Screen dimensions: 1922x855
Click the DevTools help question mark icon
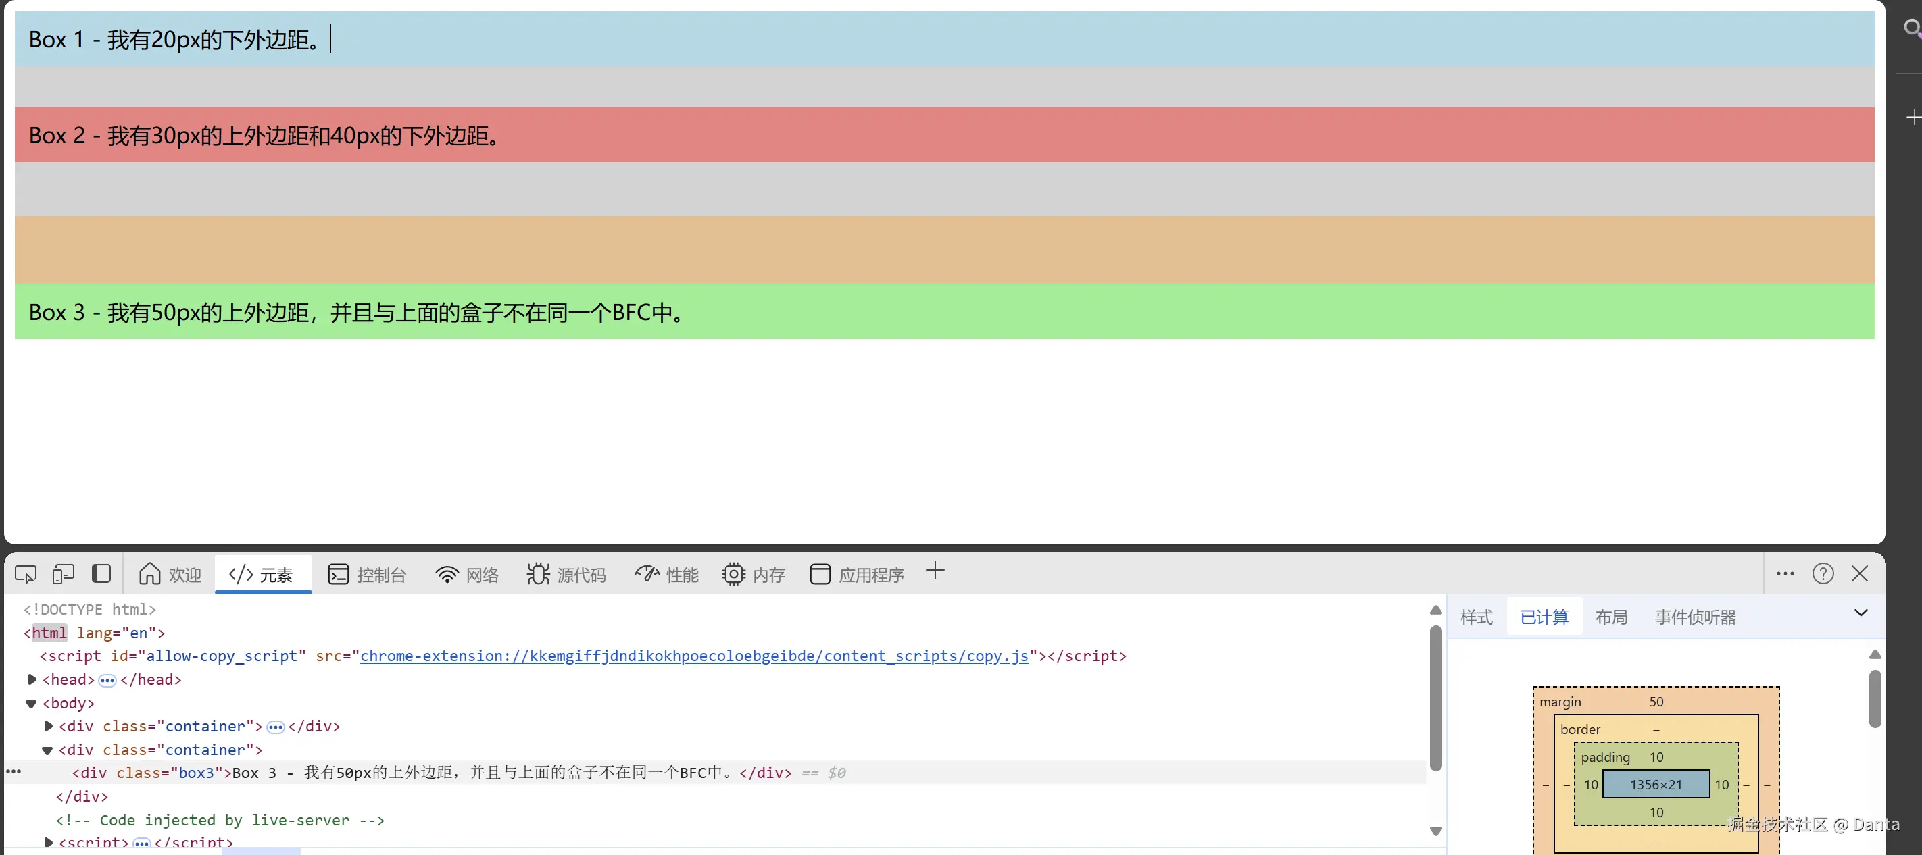pyautogui.click(x=1823, y=573)
